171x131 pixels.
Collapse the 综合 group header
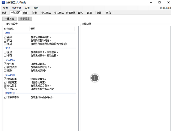click(8, 33)
